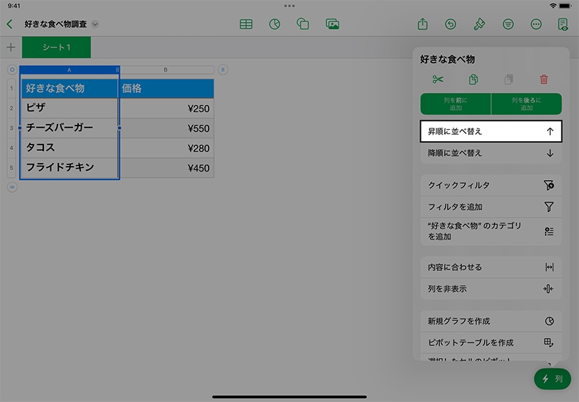The width and height of the screenshot is (579, 402).
Task: Tap the insert table icon
Action: tap(246, 24)
